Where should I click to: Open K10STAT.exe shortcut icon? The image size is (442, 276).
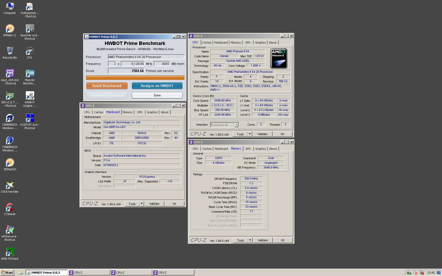click(29, 122)
